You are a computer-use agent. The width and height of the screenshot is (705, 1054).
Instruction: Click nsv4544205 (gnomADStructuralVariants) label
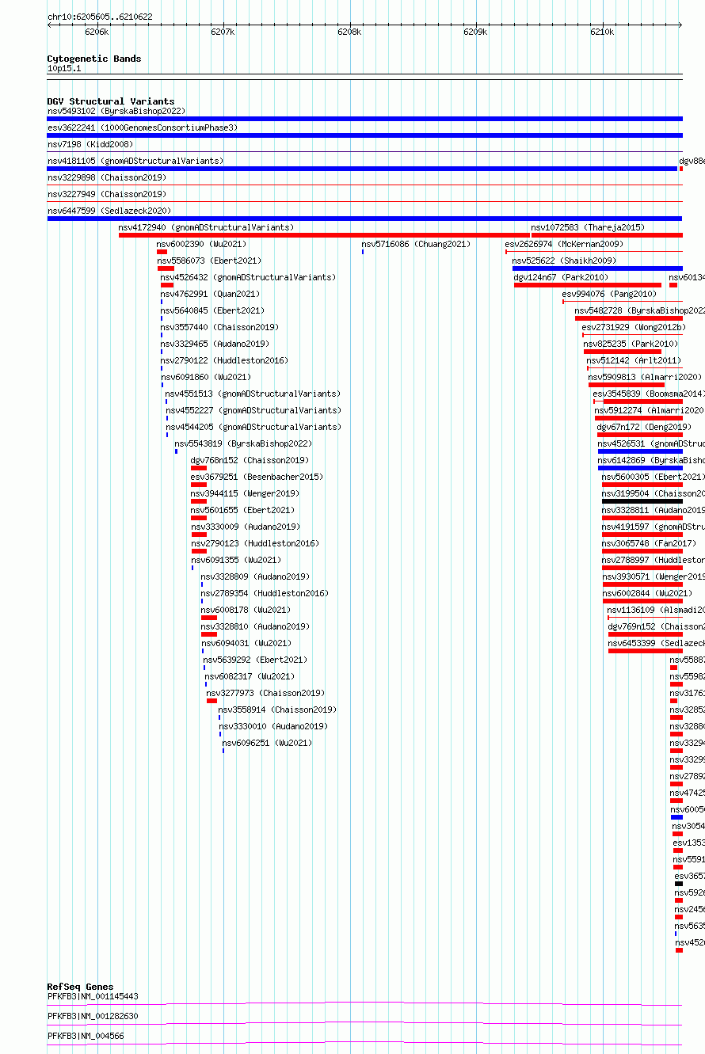[x=253, y=428]
